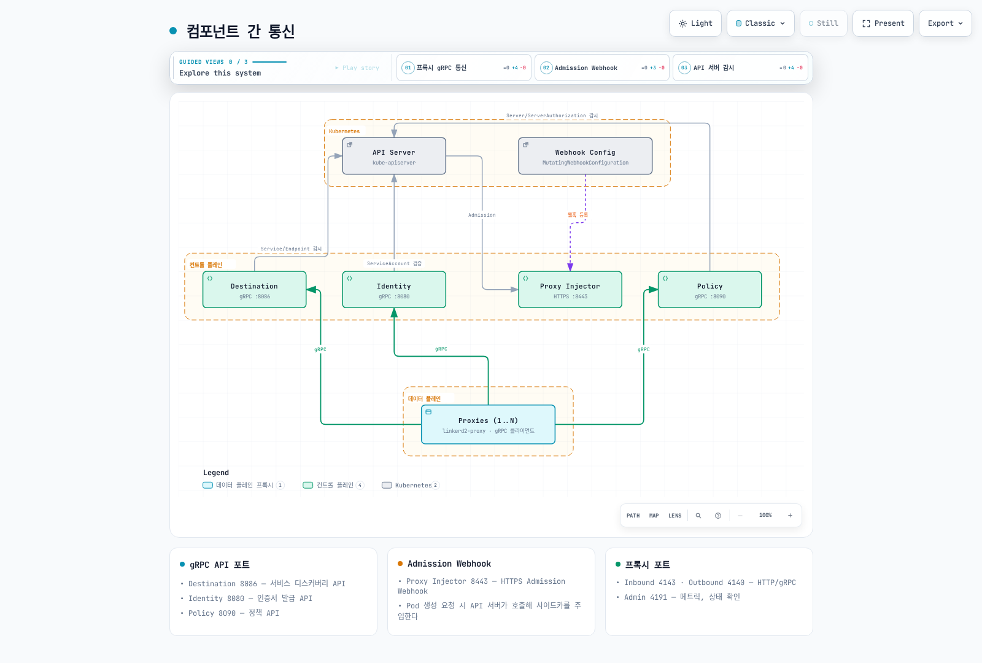Open the Classic style dropdown
The image size is (982, 663).
coord(760,23)
